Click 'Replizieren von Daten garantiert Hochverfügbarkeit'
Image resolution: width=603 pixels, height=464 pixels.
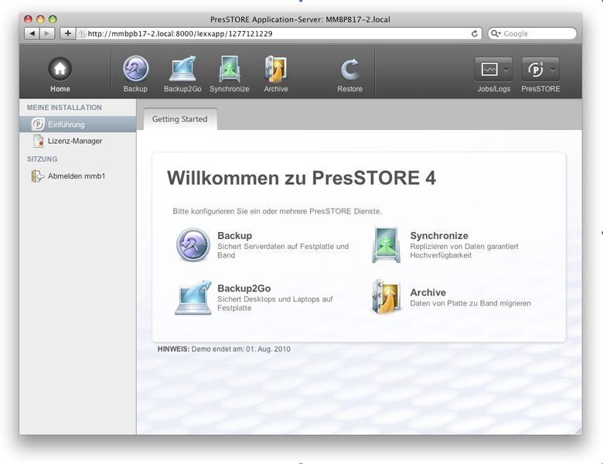(464, 251)
